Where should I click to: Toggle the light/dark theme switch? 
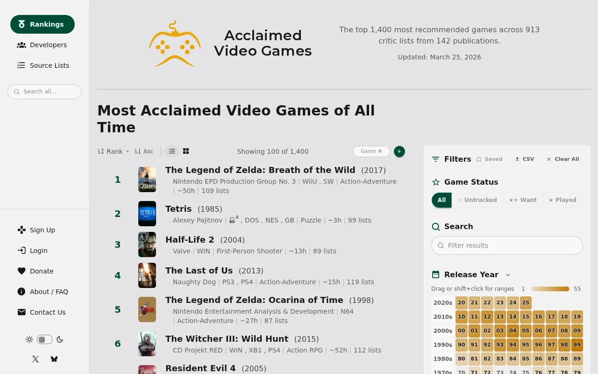(x=44, y=339)
